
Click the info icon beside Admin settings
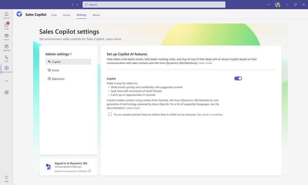[71, 54]
